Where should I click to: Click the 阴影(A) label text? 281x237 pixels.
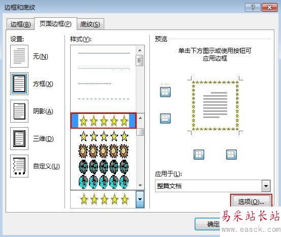pos(43,111)
